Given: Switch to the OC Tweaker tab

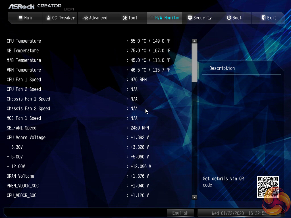Looking at the screenshot, I should pyautogui.click(x=60, y=18).
